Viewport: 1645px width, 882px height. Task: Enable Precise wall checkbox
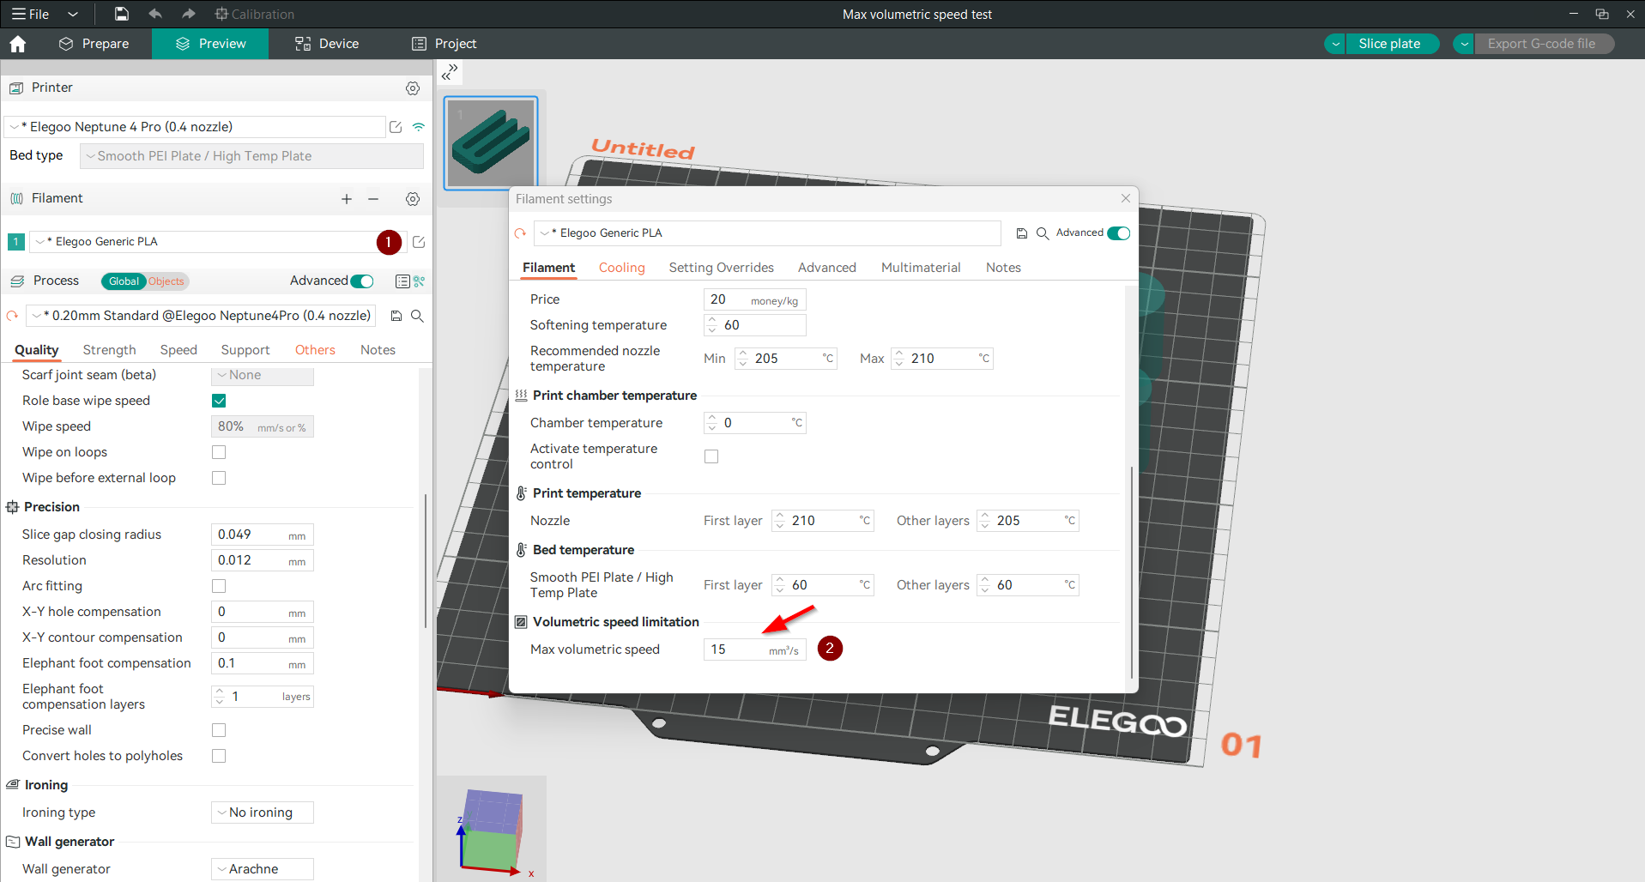point(219,730)
